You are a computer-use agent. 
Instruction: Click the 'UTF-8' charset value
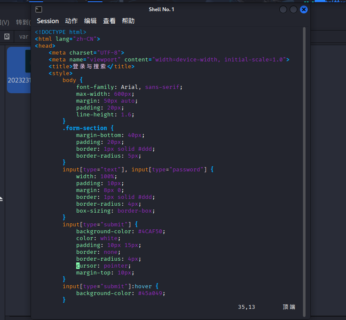[109, 53]
